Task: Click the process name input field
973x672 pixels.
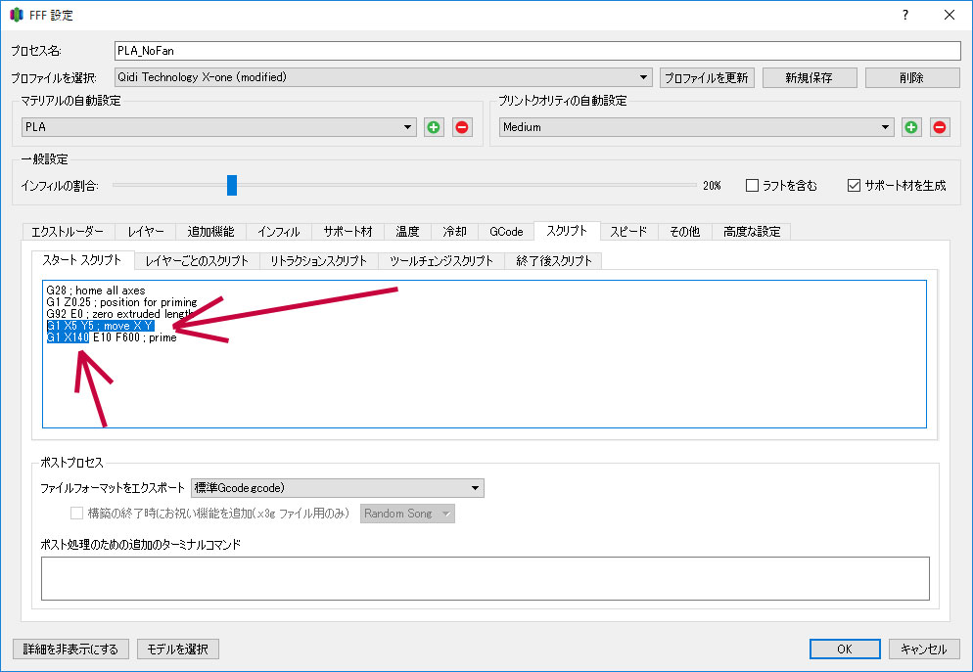Action: pos(537,51)
